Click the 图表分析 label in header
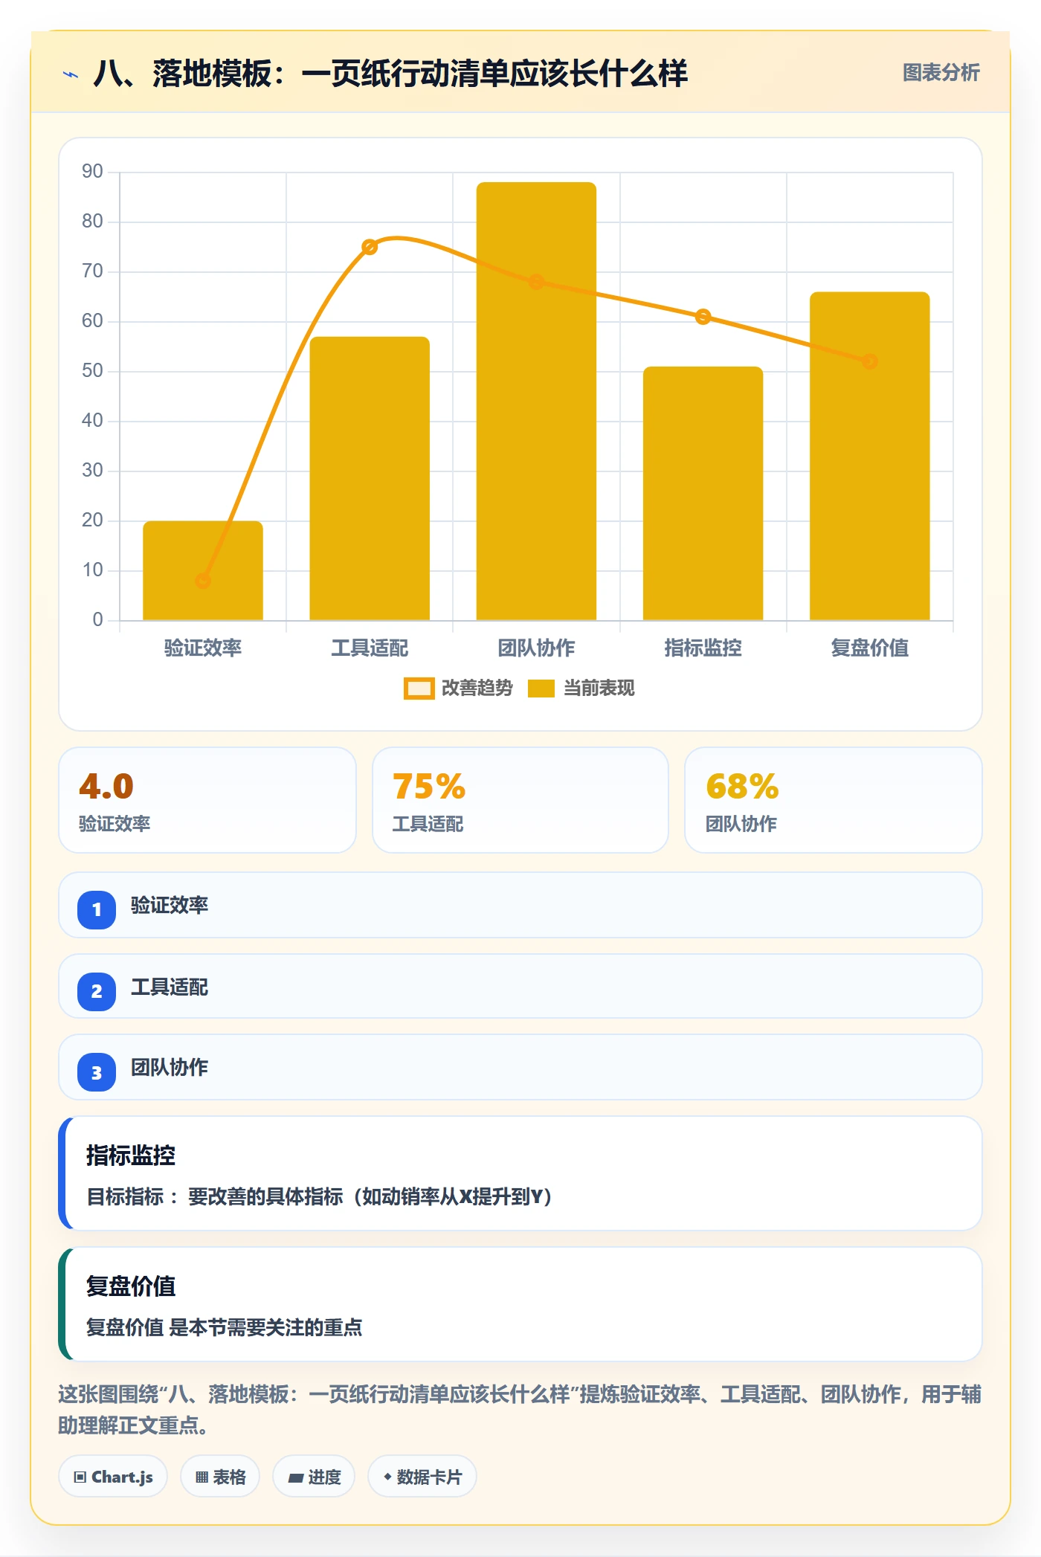1041x1557 pixels. point(941,73)
